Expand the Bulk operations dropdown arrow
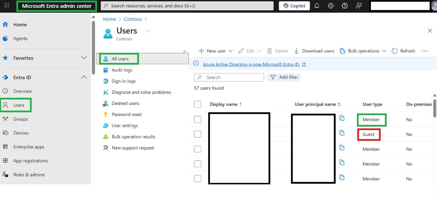Viewport: 437px width, 199px height. (384, 51)
